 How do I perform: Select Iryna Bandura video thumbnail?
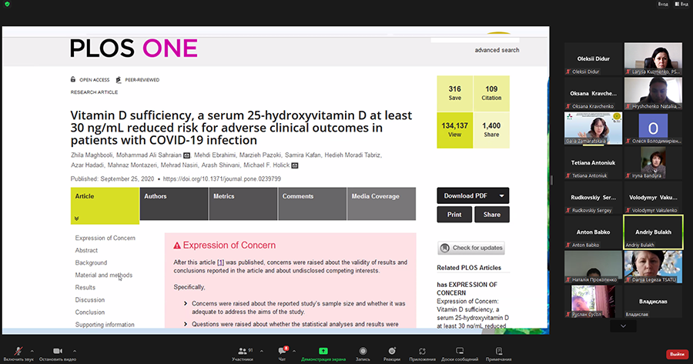[x=653, y=163]
